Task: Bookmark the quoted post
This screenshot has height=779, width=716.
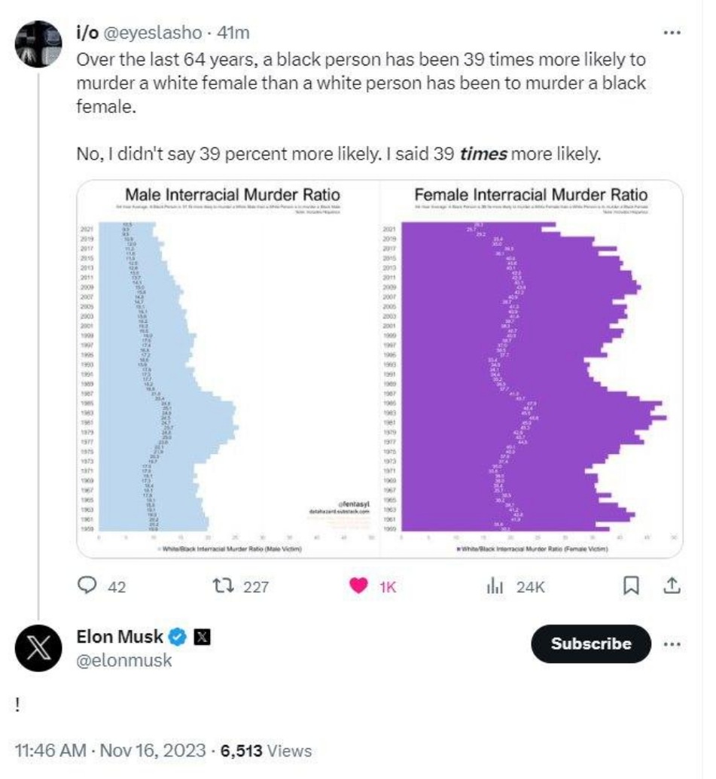Action: [631, 586]
